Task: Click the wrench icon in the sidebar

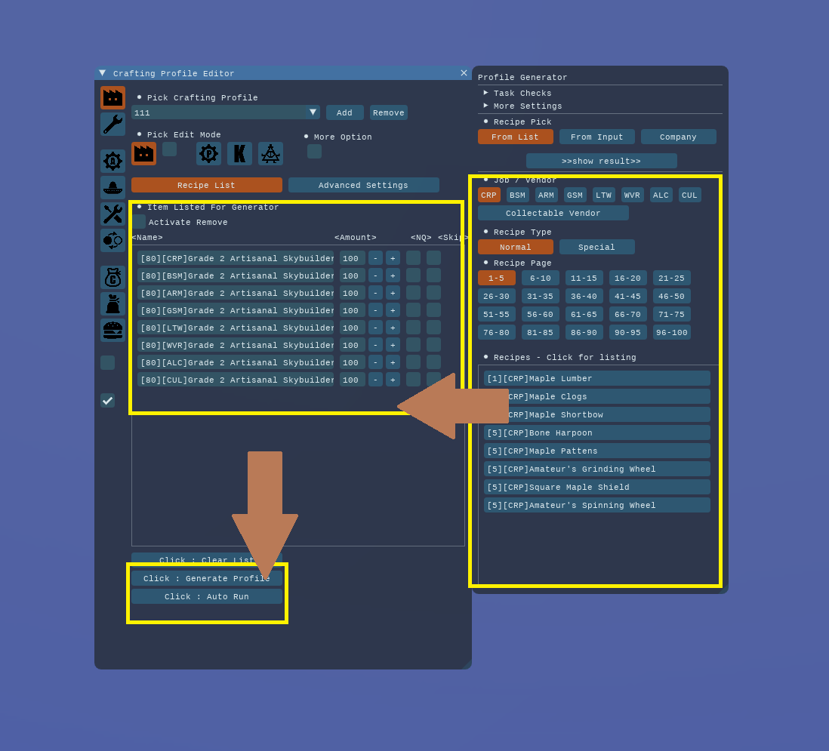Action: (x=112, y=124)
